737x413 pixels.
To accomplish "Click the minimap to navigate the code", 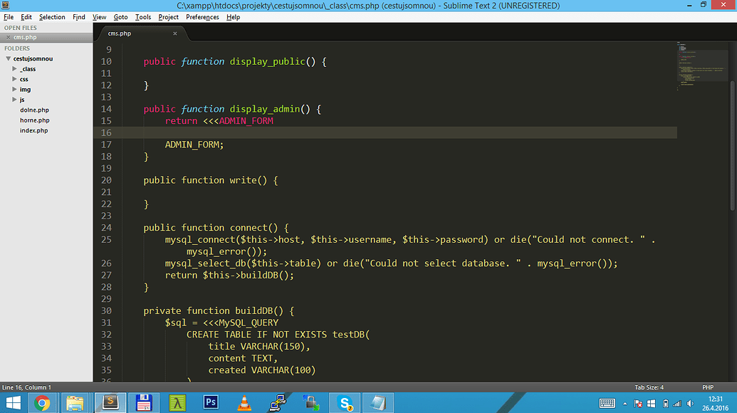I will [x=701, y=71].
